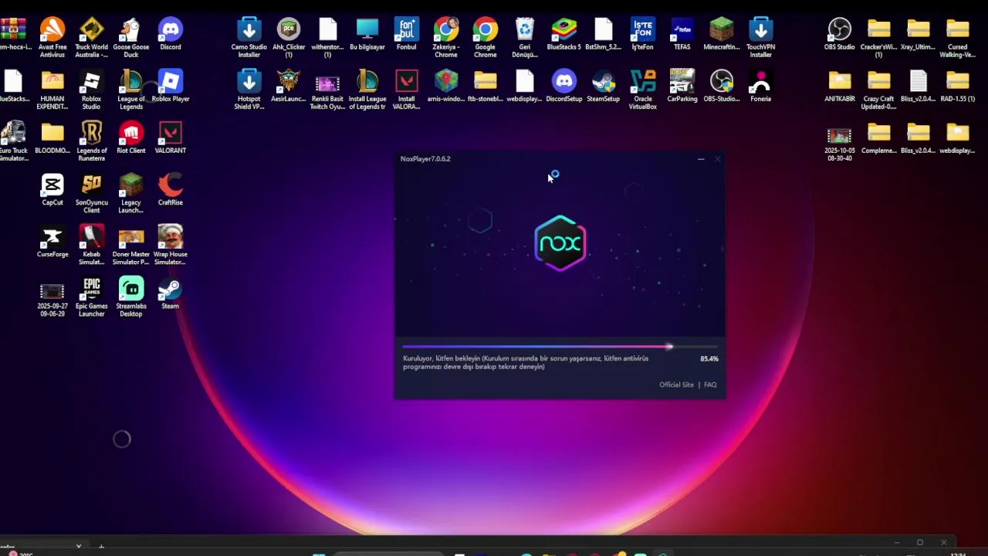Select the OBS Studio desktop shortcut
The image size is (988, 556).
point(839,35)
